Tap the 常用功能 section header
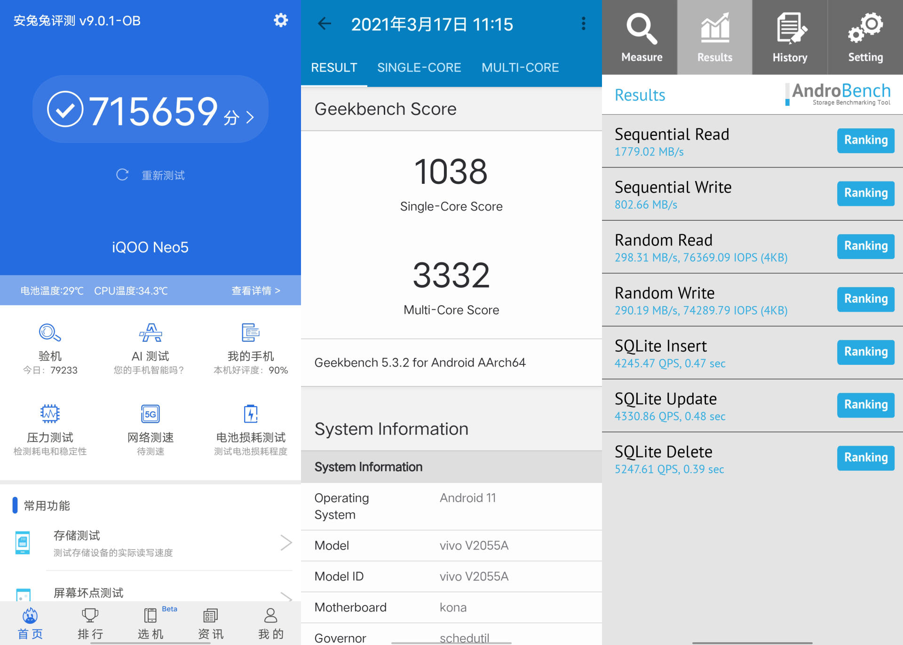This screenshot has width=903, height=645. click(x=47, y=505)
